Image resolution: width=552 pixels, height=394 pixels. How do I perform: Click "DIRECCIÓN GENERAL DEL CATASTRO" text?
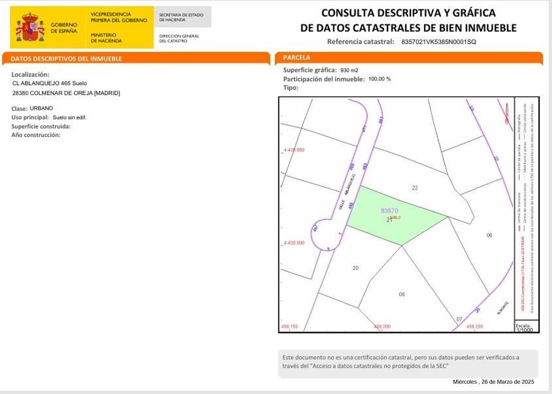pos(179,38)
